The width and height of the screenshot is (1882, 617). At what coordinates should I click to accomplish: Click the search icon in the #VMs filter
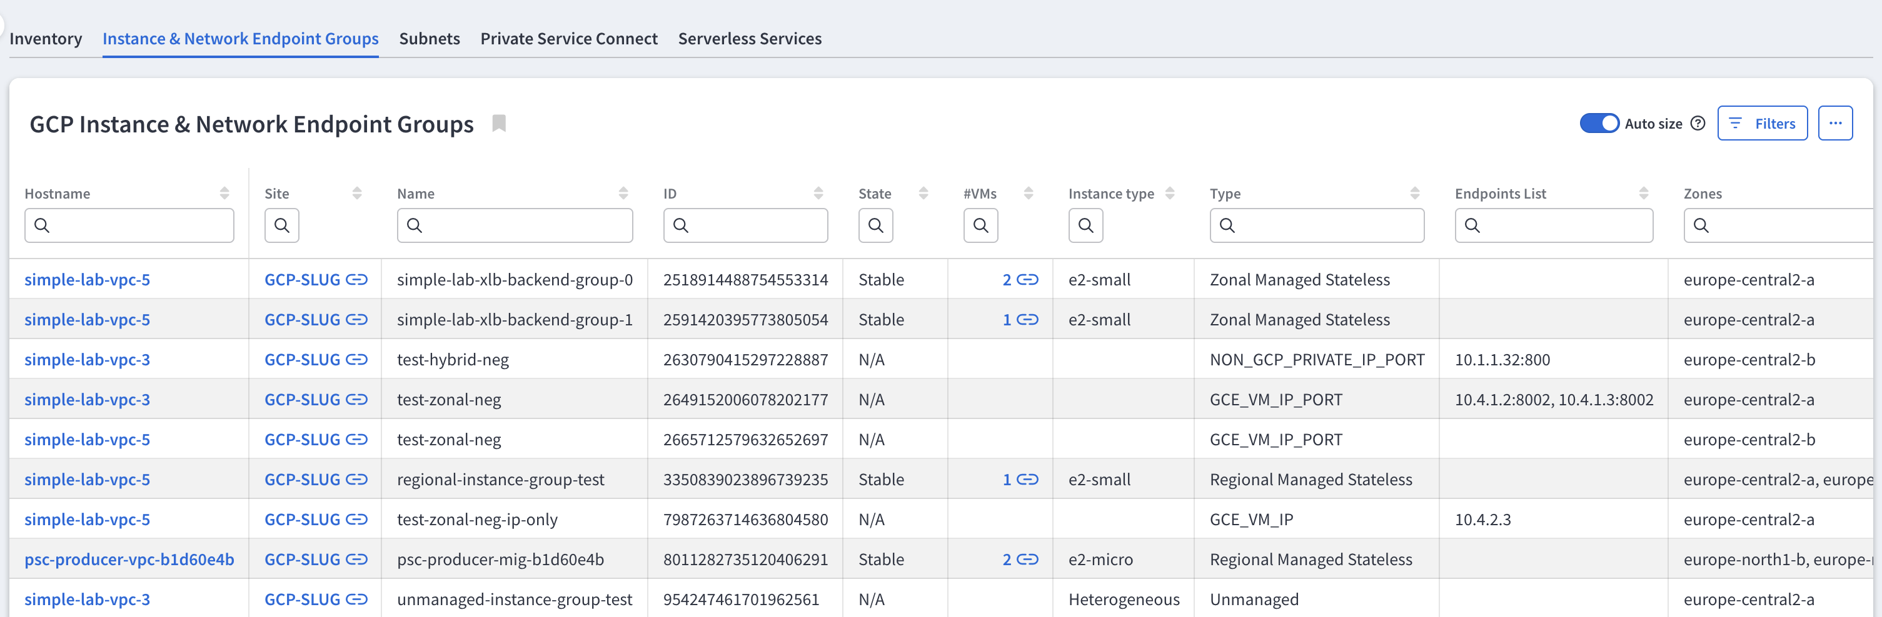point(980,225)
